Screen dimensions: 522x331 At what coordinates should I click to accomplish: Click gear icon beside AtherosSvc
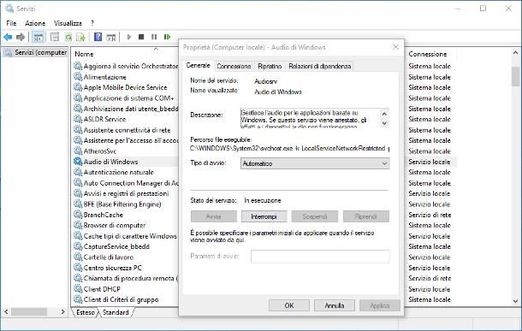tap(78, 151)
